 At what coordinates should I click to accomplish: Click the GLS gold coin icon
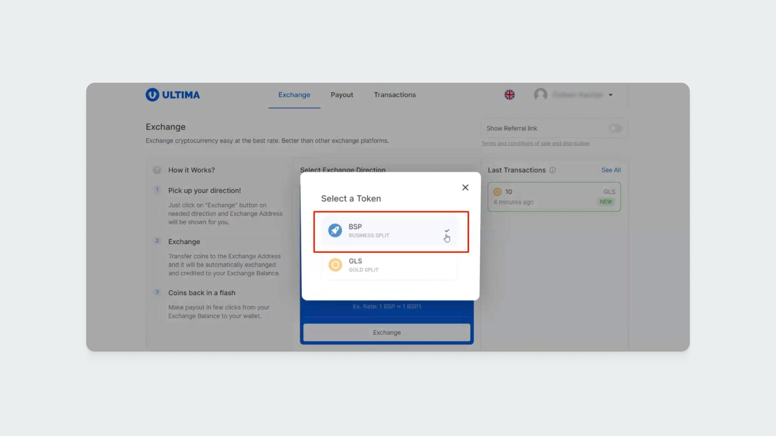coord(335,265)
